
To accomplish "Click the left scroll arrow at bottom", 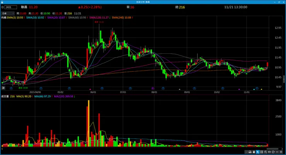I will tap(2, 149).
